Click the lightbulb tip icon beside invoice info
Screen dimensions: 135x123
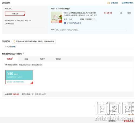click(x=14, y=41)
